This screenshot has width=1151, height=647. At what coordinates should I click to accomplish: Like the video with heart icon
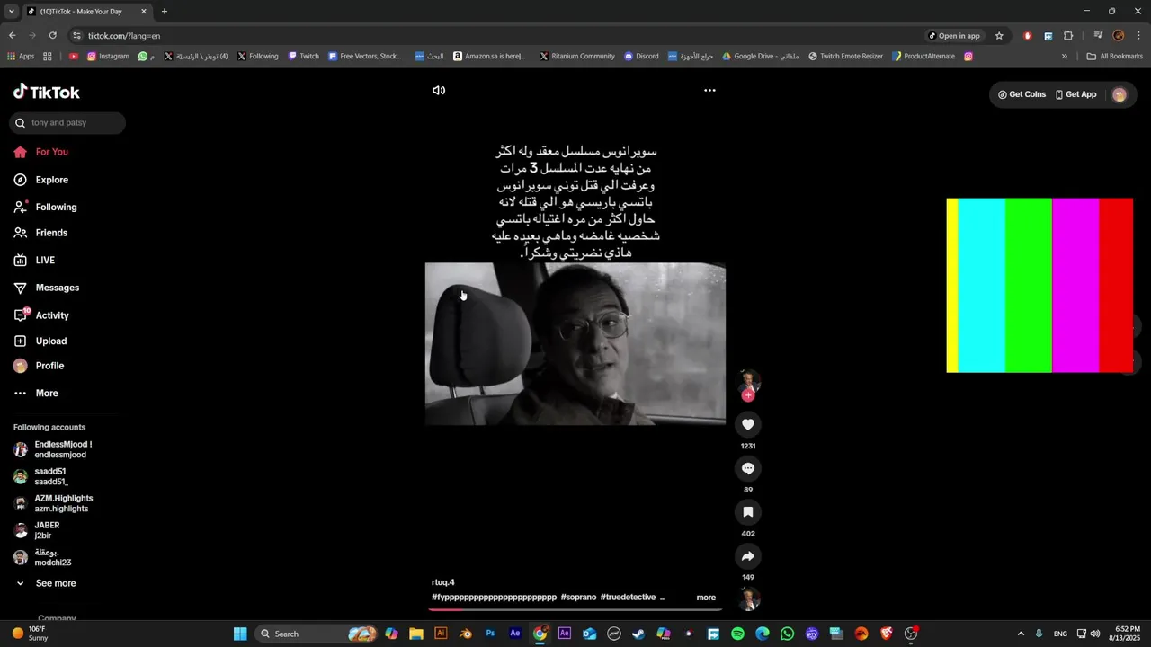coord(747,424)
